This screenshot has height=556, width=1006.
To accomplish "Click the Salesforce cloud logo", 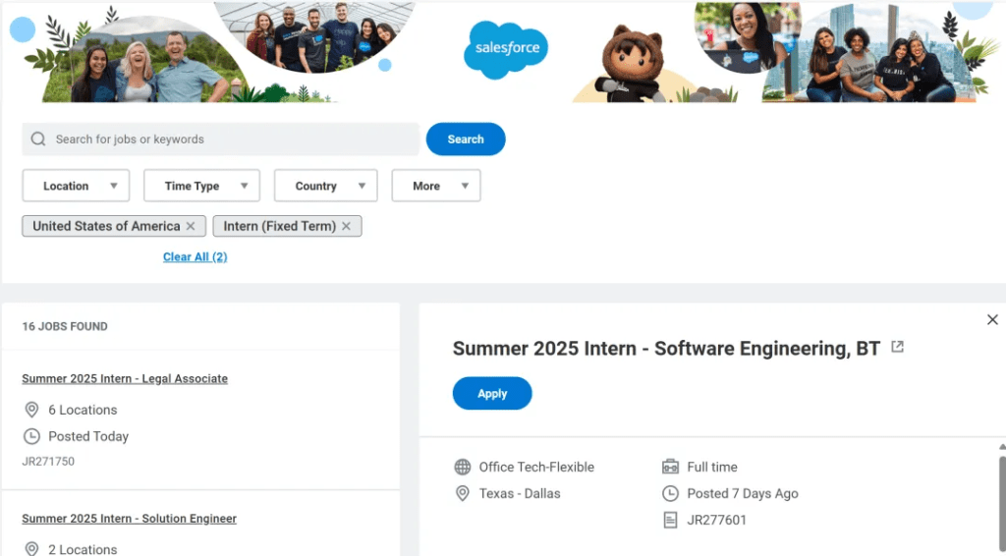I will click(506, 49).
